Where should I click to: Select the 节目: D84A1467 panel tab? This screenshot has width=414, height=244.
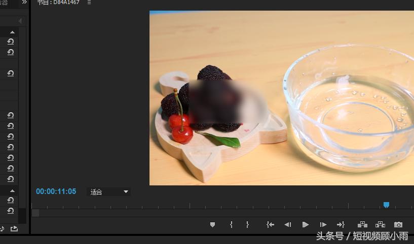pyautogui.click(x=58, y=3)
